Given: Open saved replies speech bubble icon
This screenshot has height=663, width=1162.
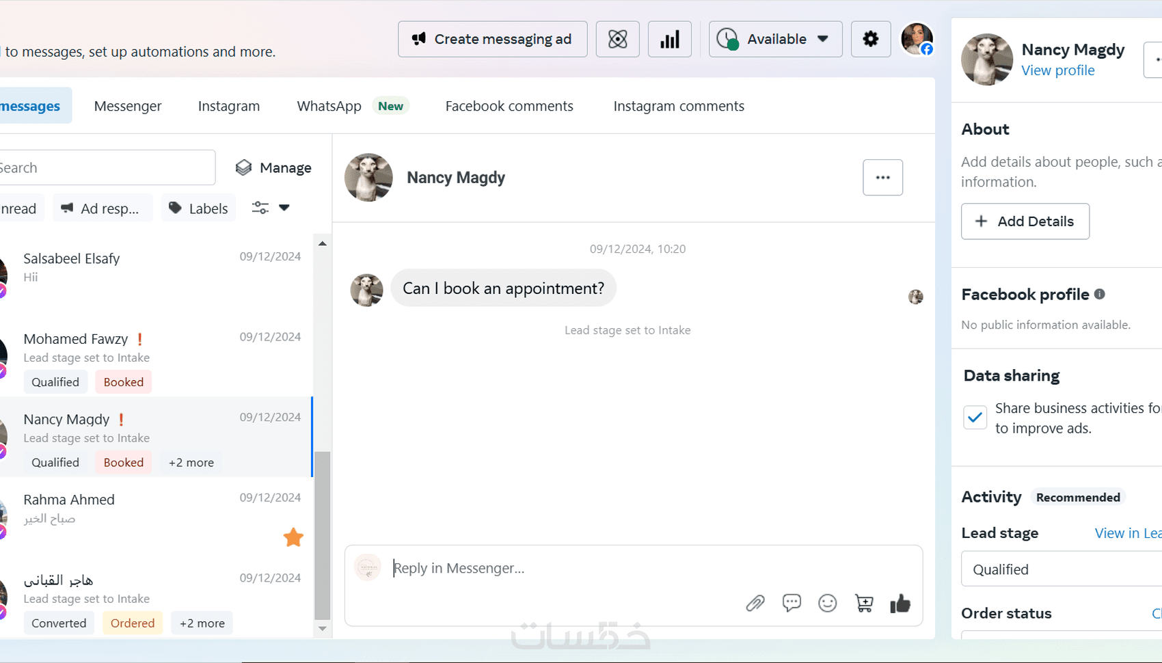Looking at the screenshot, I should click(792, 603).
